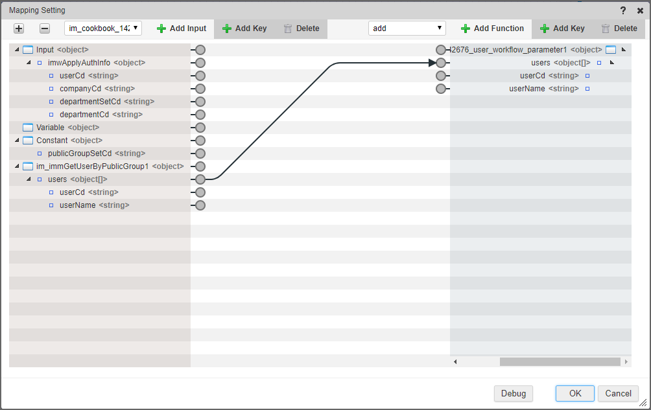The width and height of the screenshot is (651, 410).
Task: Click the Variable object icon
Action: click(x=27, y=128)
